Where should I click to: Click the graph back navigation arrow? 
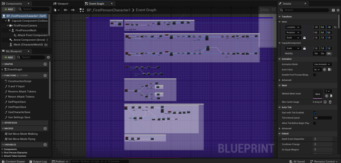pos(66,10)
